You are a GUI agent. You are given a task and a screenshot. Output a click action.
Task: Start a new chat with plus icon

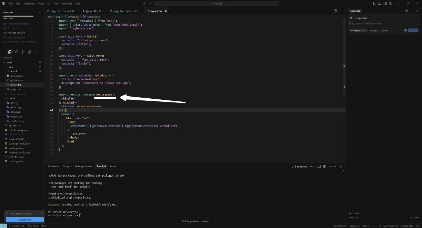click(400, 11)
